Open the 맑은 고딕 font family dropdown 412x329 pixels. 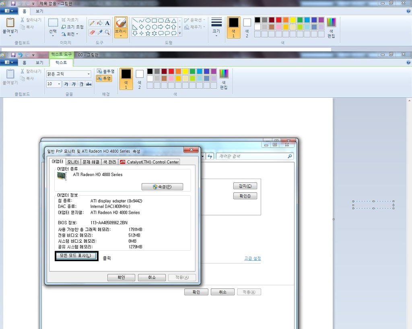click(x=89, y=74)
